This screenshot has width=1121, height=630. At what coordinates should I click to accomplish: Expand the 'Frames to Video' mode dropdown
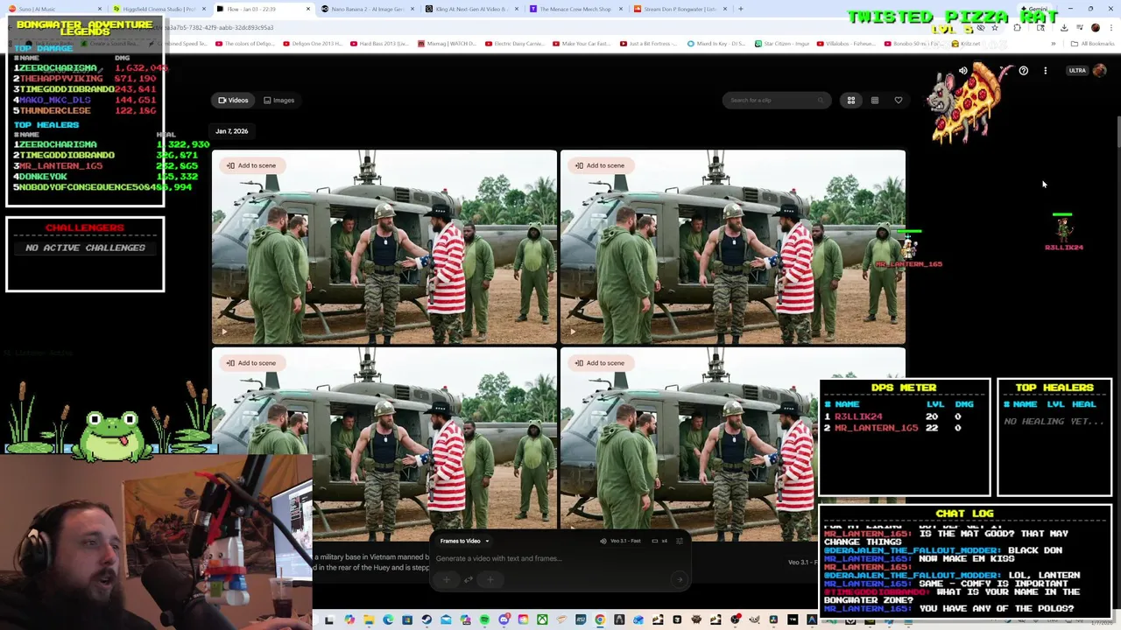tap(464, 541)
